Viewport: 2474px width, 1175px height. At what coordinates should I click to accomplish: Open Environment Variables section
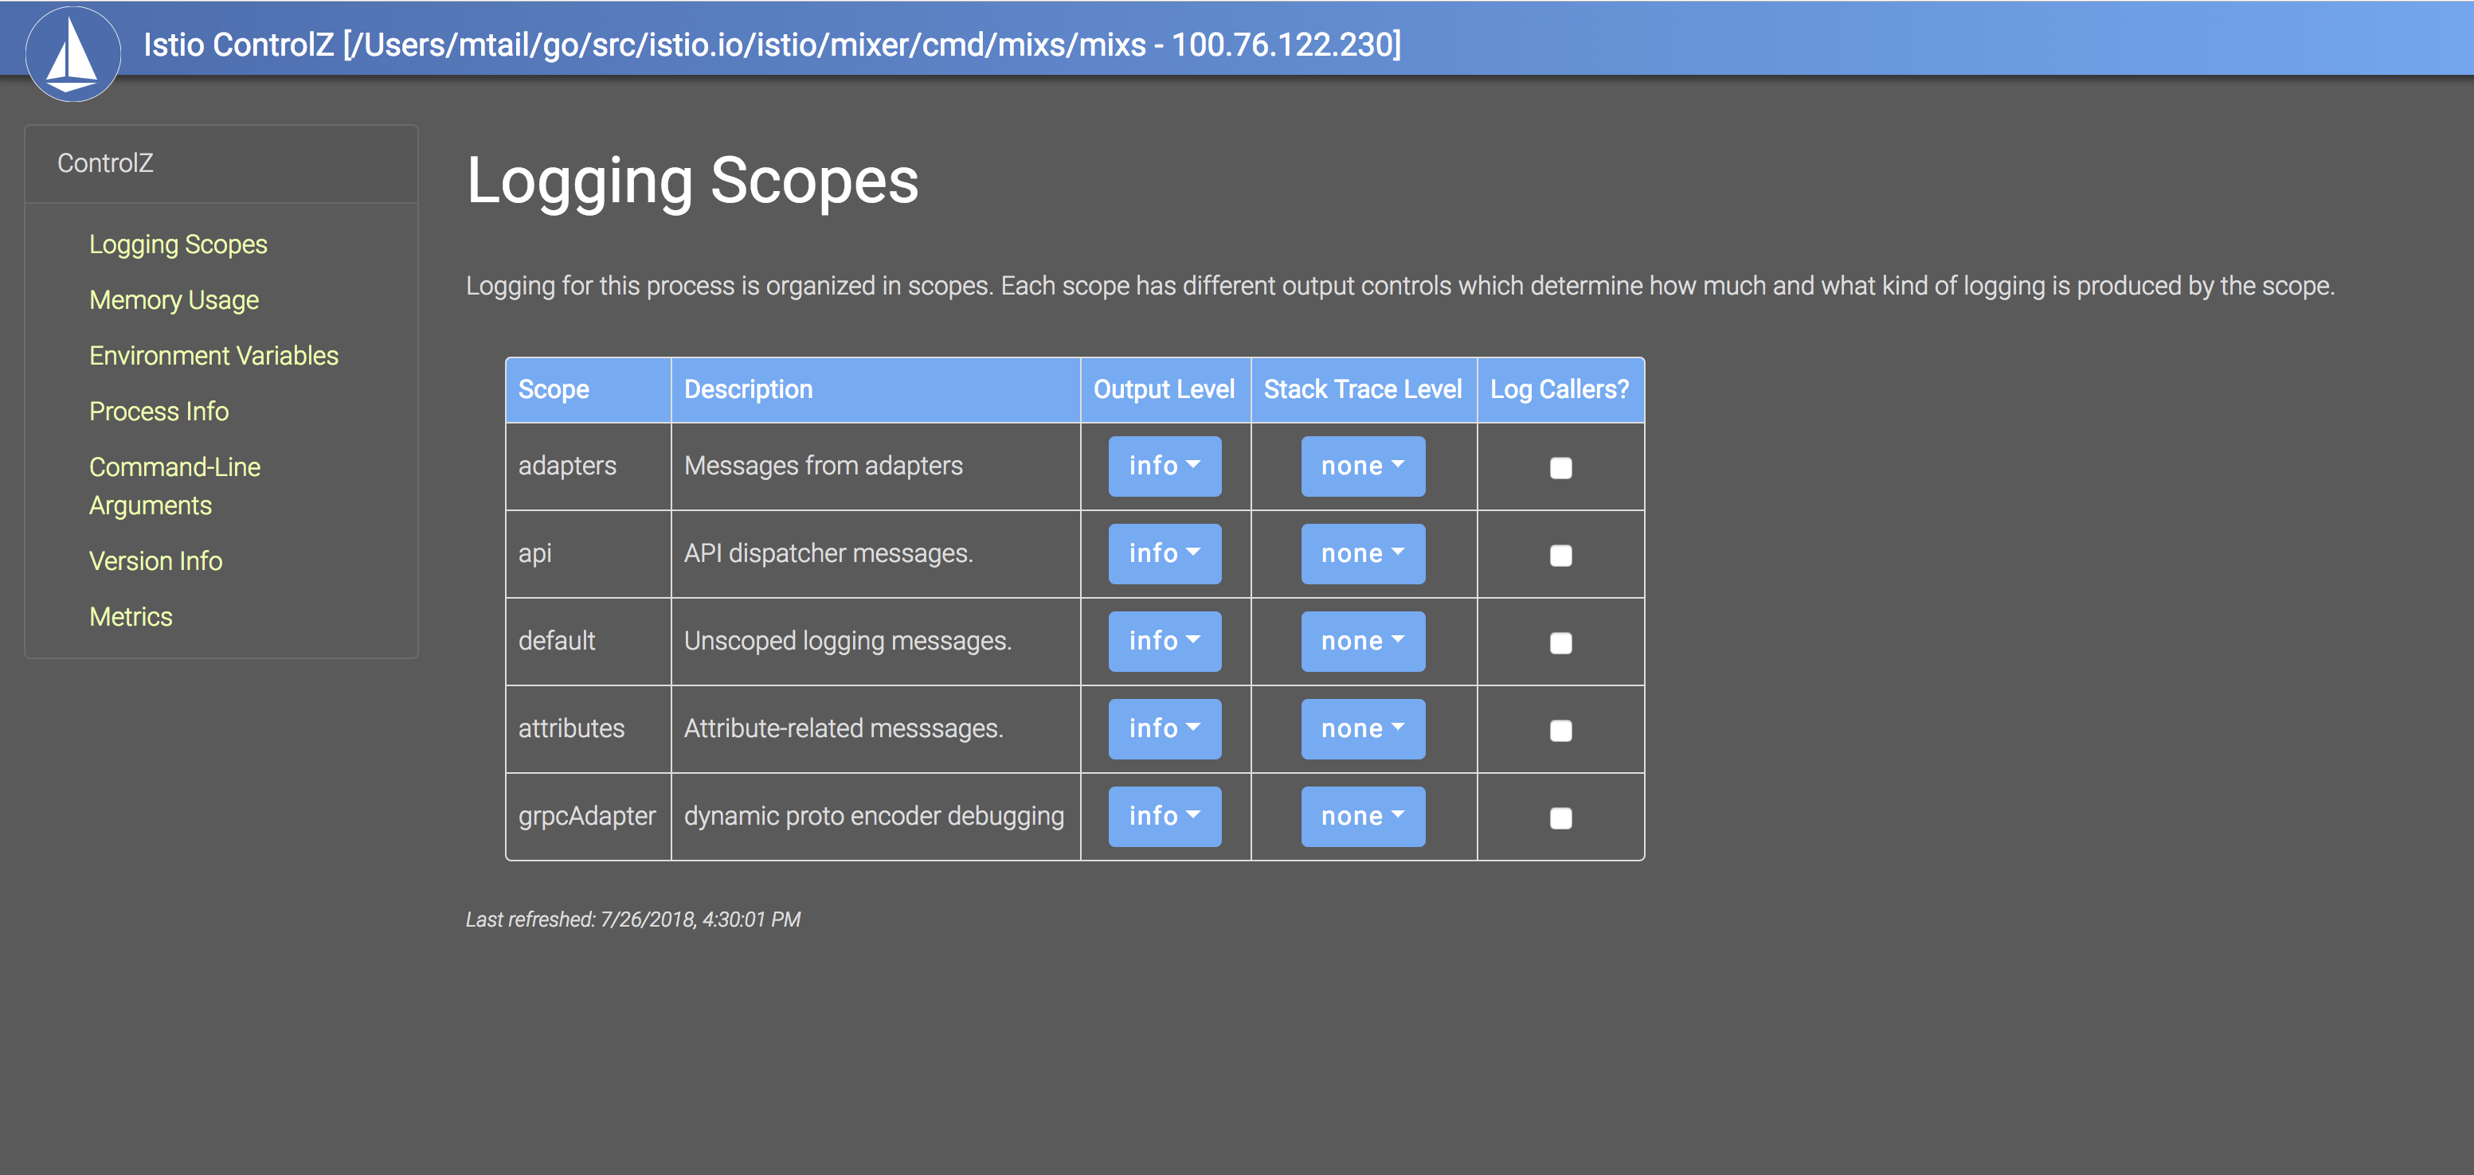click(213, 355)
